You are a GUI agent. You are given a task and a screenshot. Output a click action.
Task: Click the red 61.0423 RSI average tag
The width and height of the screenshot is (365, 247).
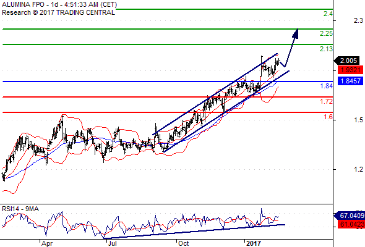351,224
